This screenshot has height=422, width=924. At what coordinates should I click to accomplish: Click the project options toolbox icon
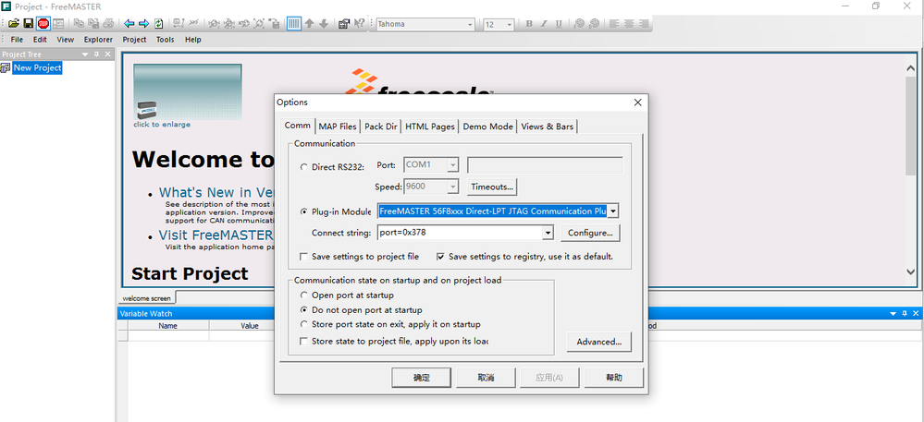point(344,23)
